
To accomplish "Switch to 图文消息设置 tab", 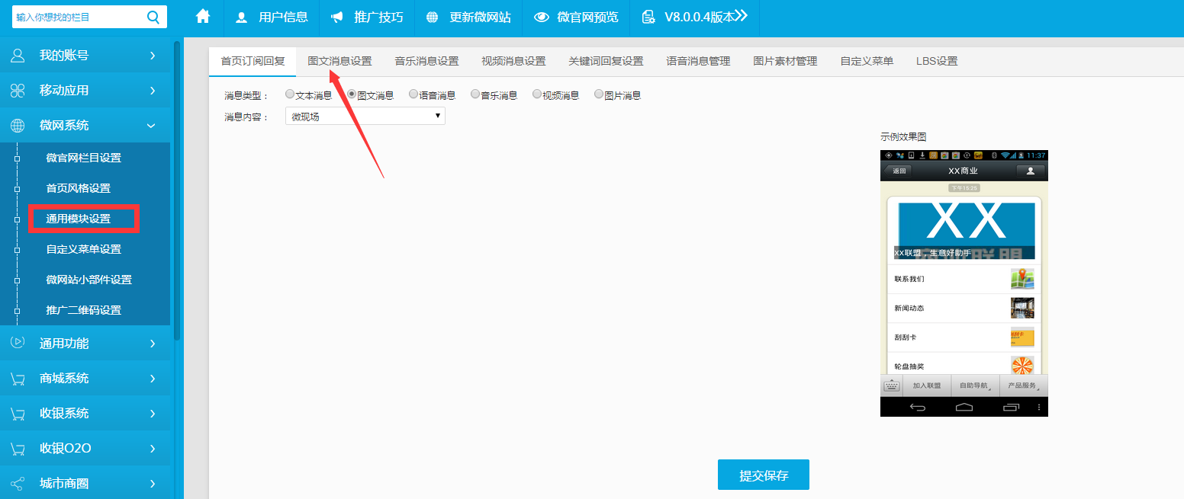I will 339,61.
